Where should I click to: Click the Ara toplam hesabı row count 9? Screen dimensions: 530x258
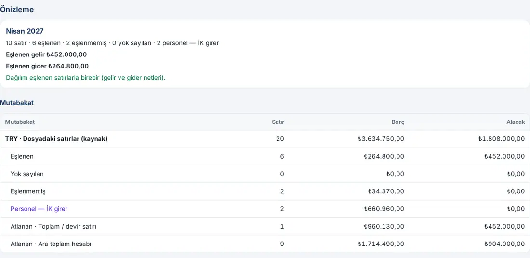click(282, 244)
